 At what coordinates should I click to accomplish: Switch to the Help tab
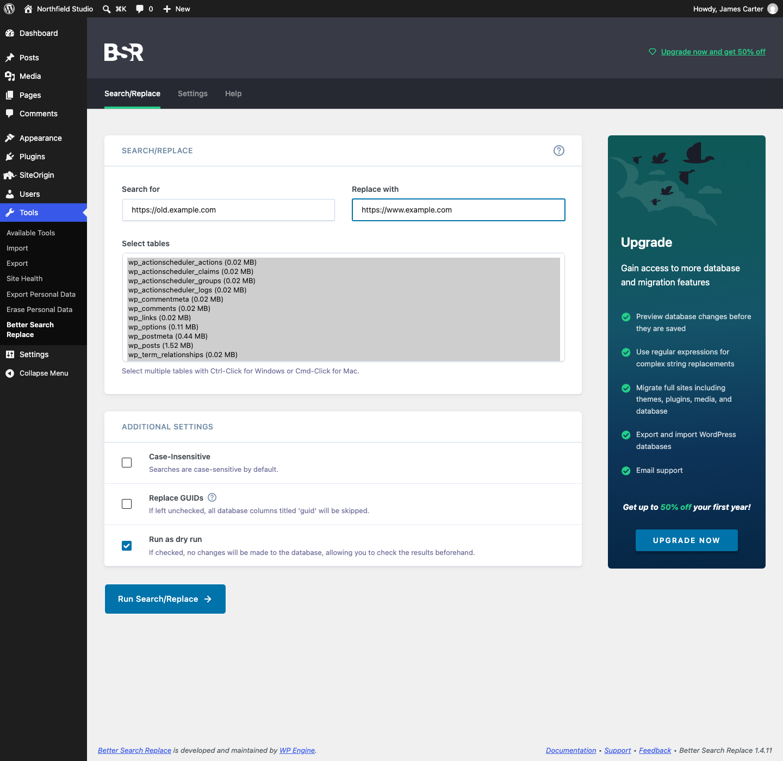coord(233,93)
